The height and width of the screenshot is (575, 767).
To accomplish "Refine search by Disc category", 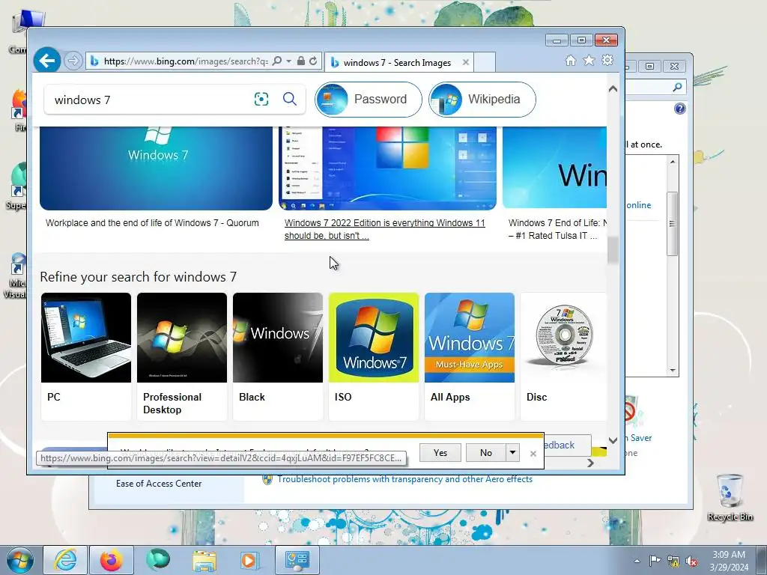I will click(x=563, y=356).
